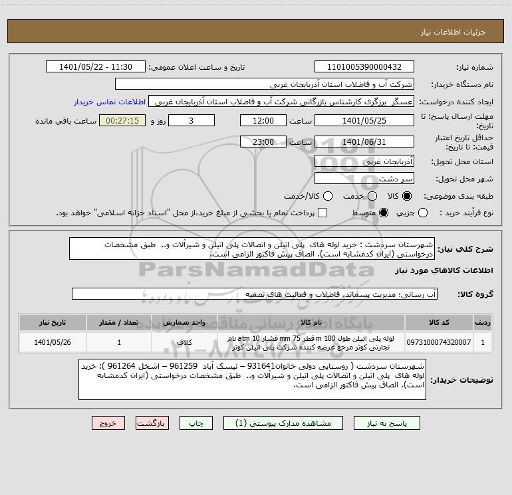Click the بازگشت back button

point(152,423)
